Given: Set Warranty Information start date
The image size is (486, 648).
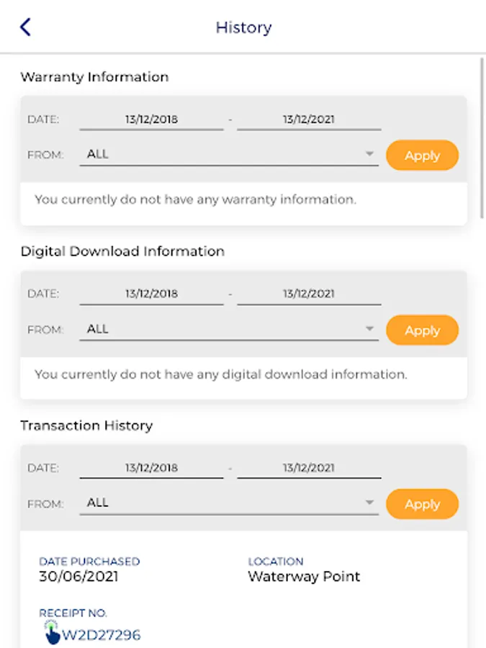Looking at the screenshot, I should (x=151, y=120).
